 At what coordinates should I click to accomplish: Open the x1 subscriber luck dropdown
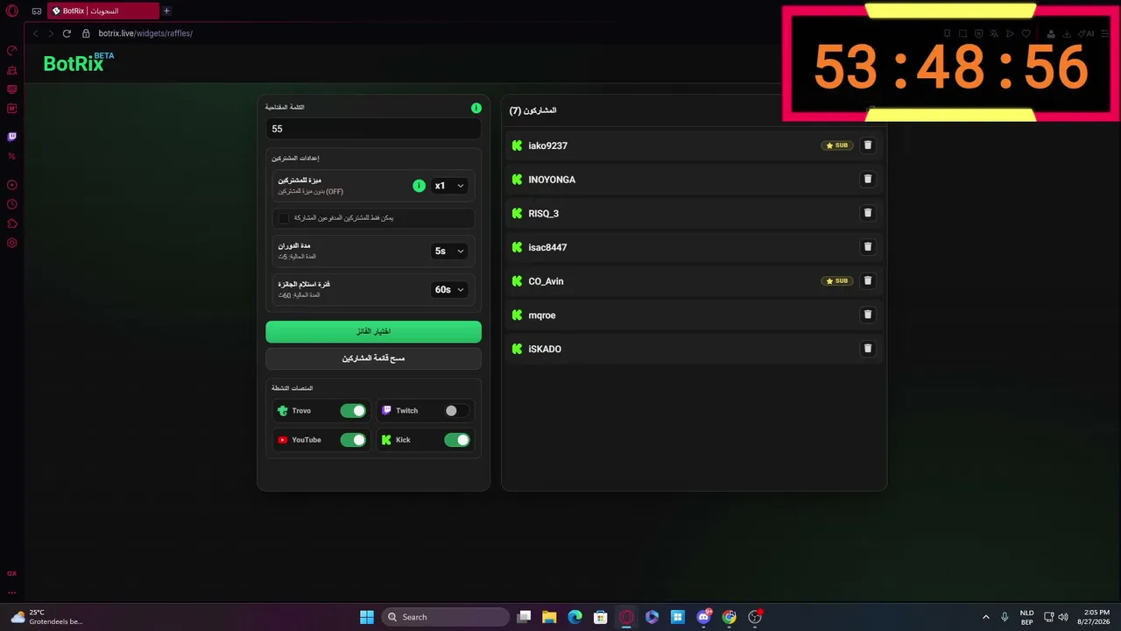pos(449,186)
